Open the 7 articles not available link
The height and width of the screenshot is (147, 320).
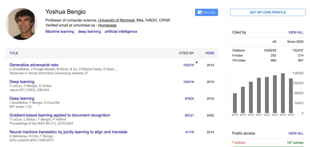point(239,143)
